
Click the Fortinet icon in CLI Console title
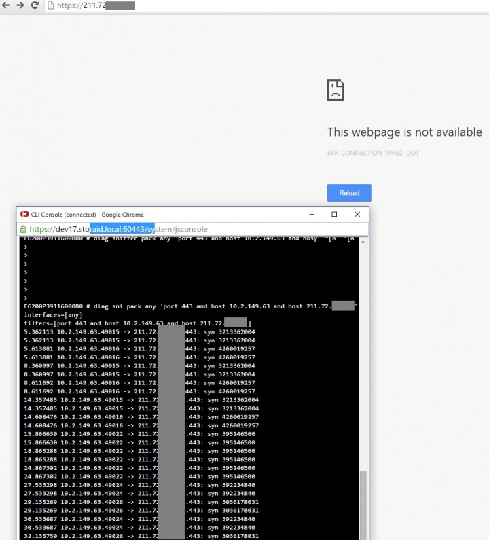(24, 214)
